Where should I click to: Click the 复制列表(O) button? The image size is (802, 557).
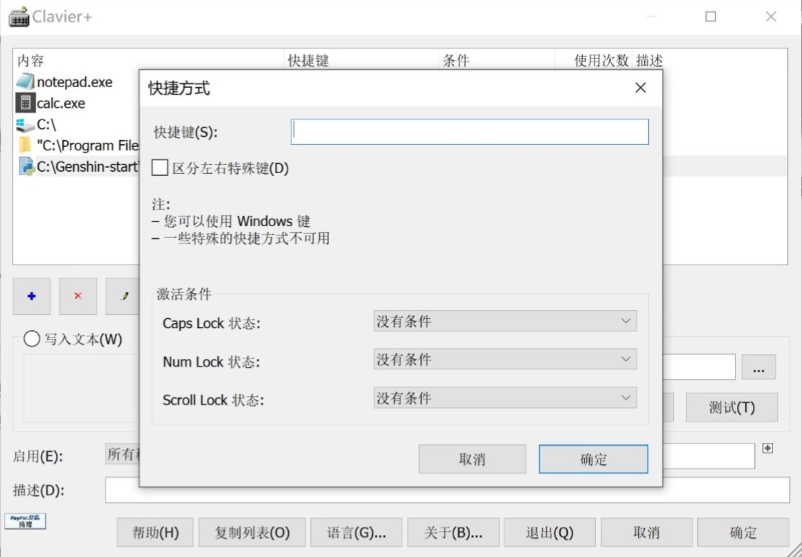252,532
